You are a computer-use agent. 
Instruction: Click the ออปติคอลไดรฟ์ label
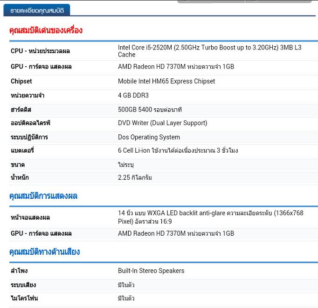click(30, 123)
